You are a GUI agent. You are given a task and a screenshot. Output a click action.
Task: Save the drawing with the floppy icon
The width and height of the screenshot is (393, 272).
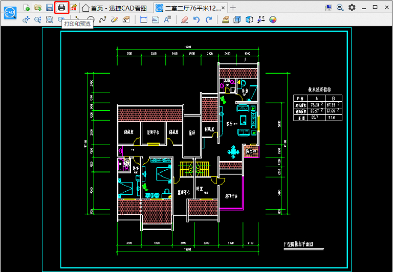click(x=50, y=8)
